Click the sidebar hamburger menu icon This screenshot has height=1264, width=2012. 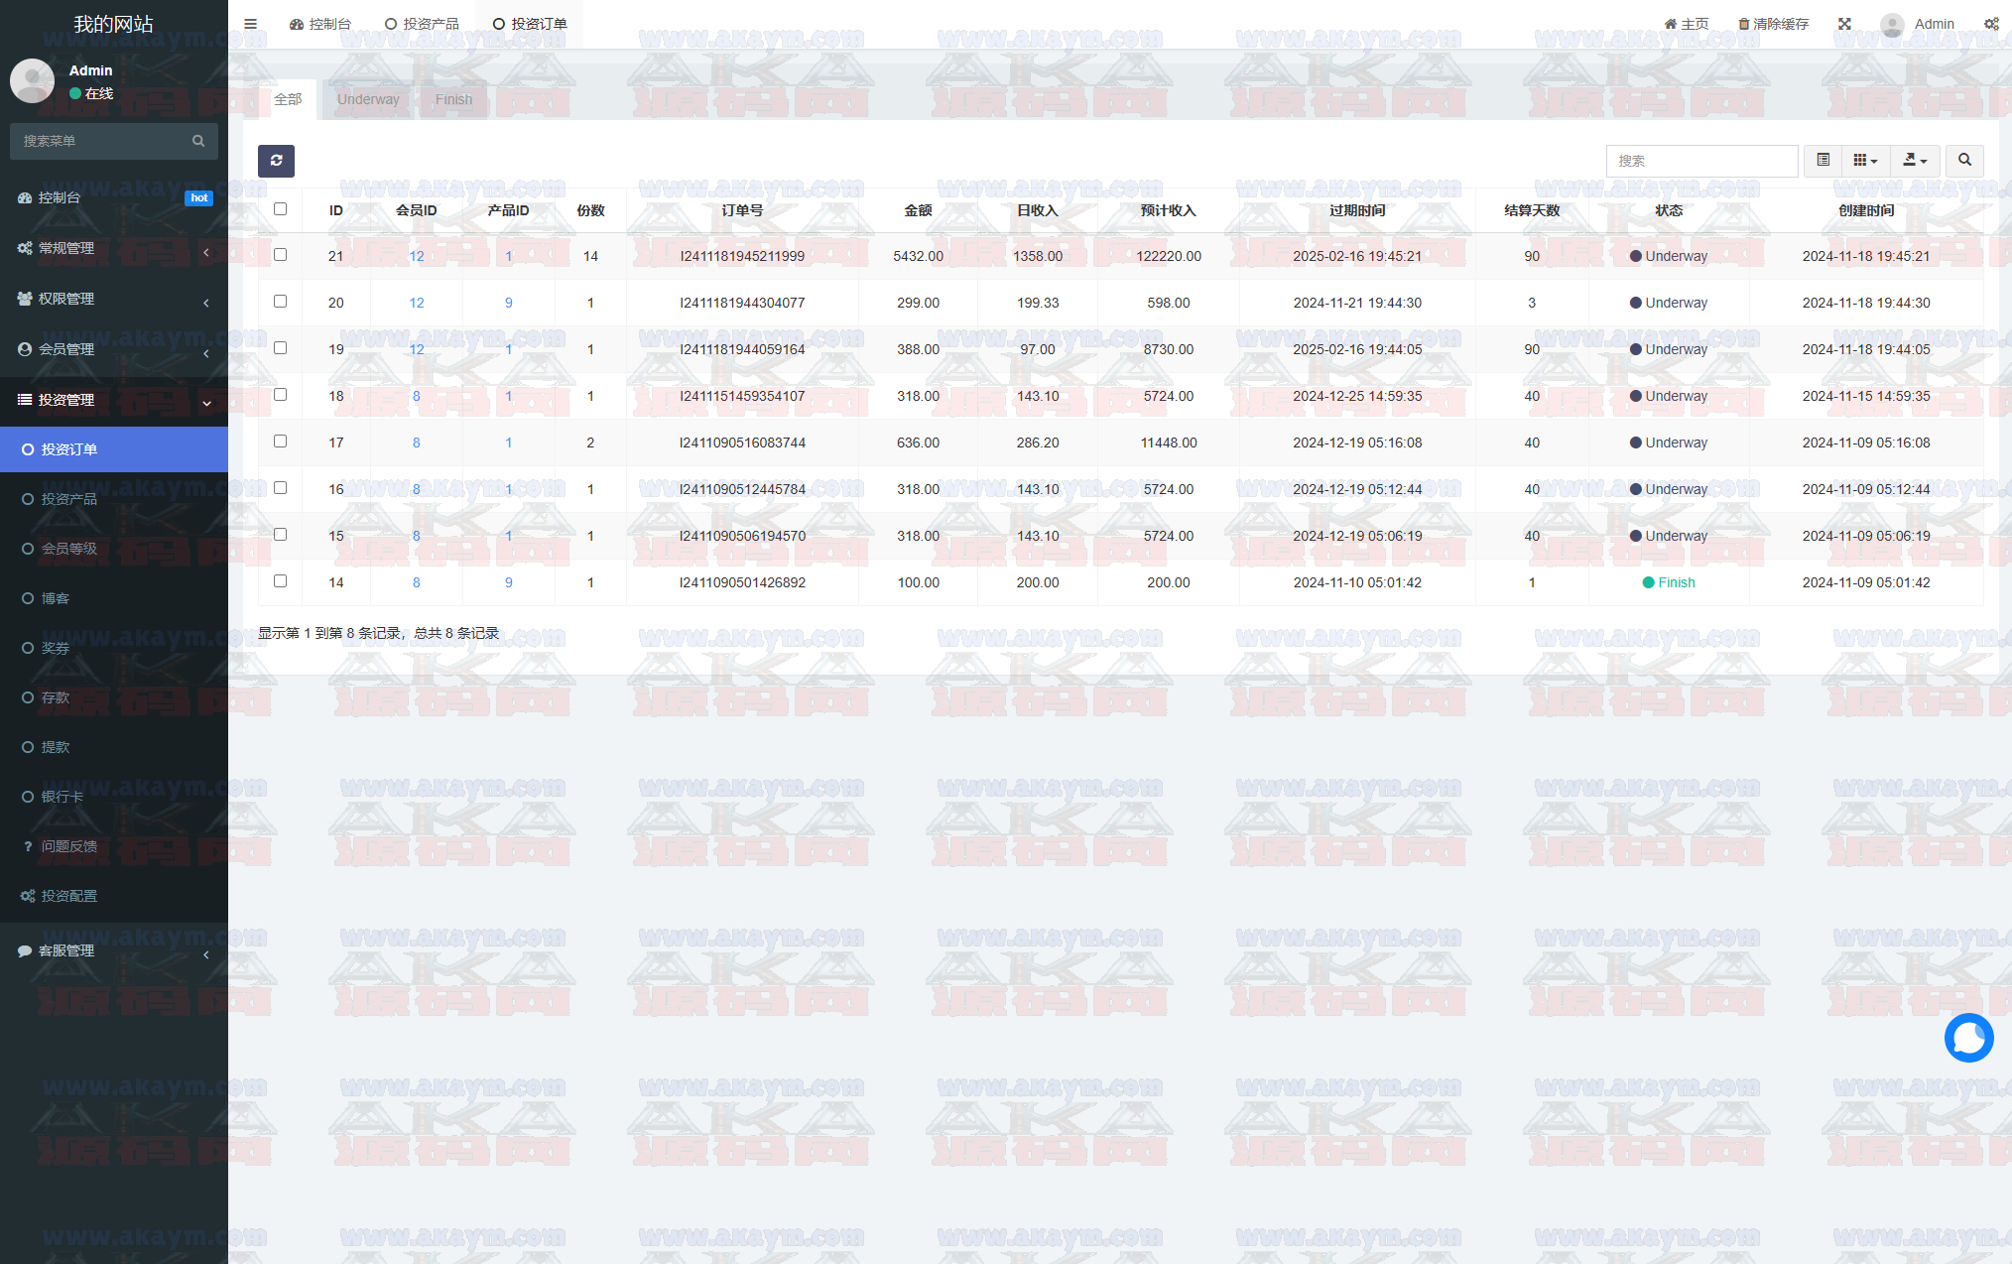(x=250, y=24)
